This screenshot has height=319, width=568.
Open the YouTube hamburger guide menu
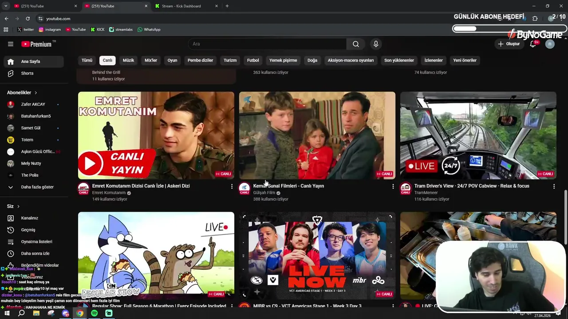11,44
